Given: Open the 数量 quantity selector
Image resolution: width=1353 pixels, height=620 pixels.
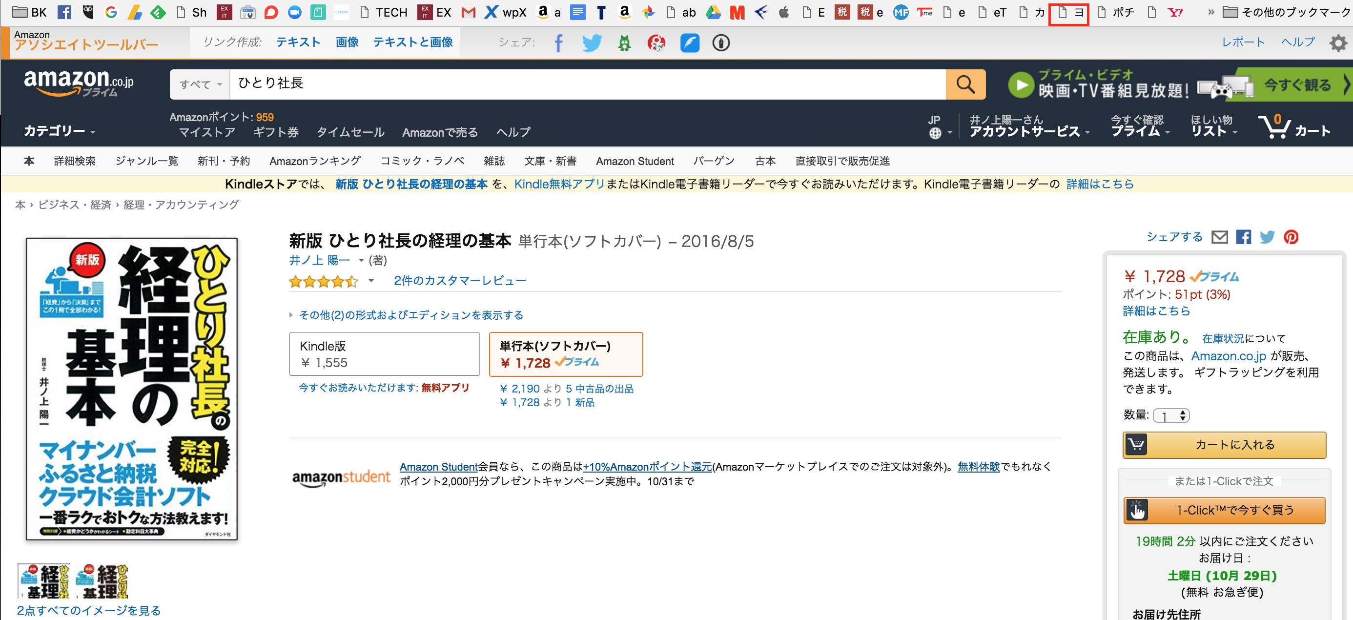Looking at the screenshot, I should point(1171,415).
